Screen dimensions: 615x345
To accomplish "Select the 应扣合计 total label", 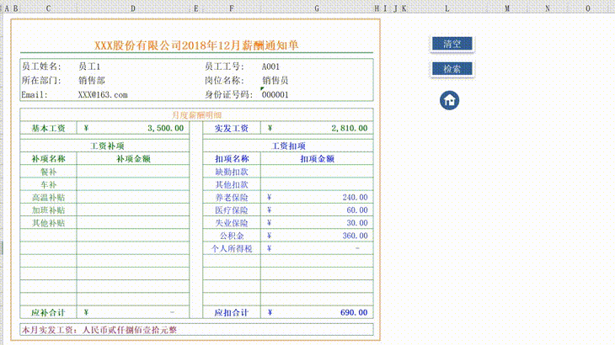I will click(232, 312).
